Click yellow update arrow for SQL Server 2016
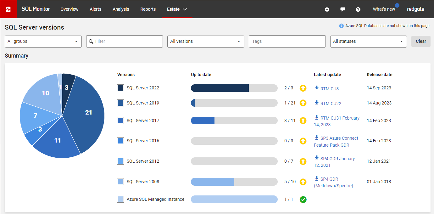Image resolution: width=434 pixels, height=214 pixels. [303, 141]
